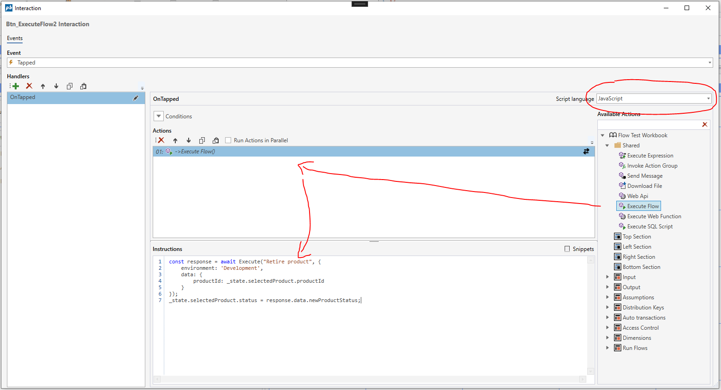Open the Event dropdown showing Tapped
The image size is (721, 390).
pyautogui.click(x=709, y=63)
